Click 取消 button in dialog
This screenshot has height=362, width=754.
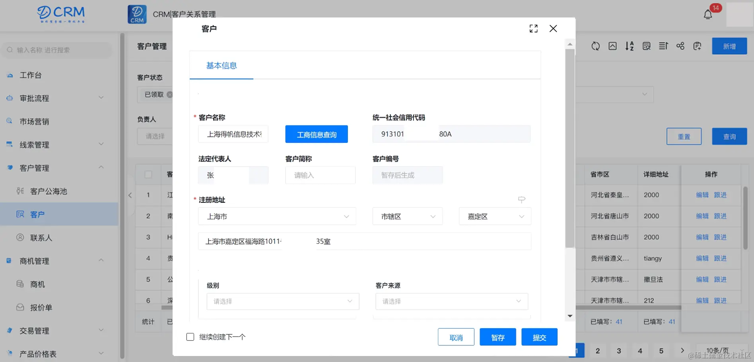(456, 337)
